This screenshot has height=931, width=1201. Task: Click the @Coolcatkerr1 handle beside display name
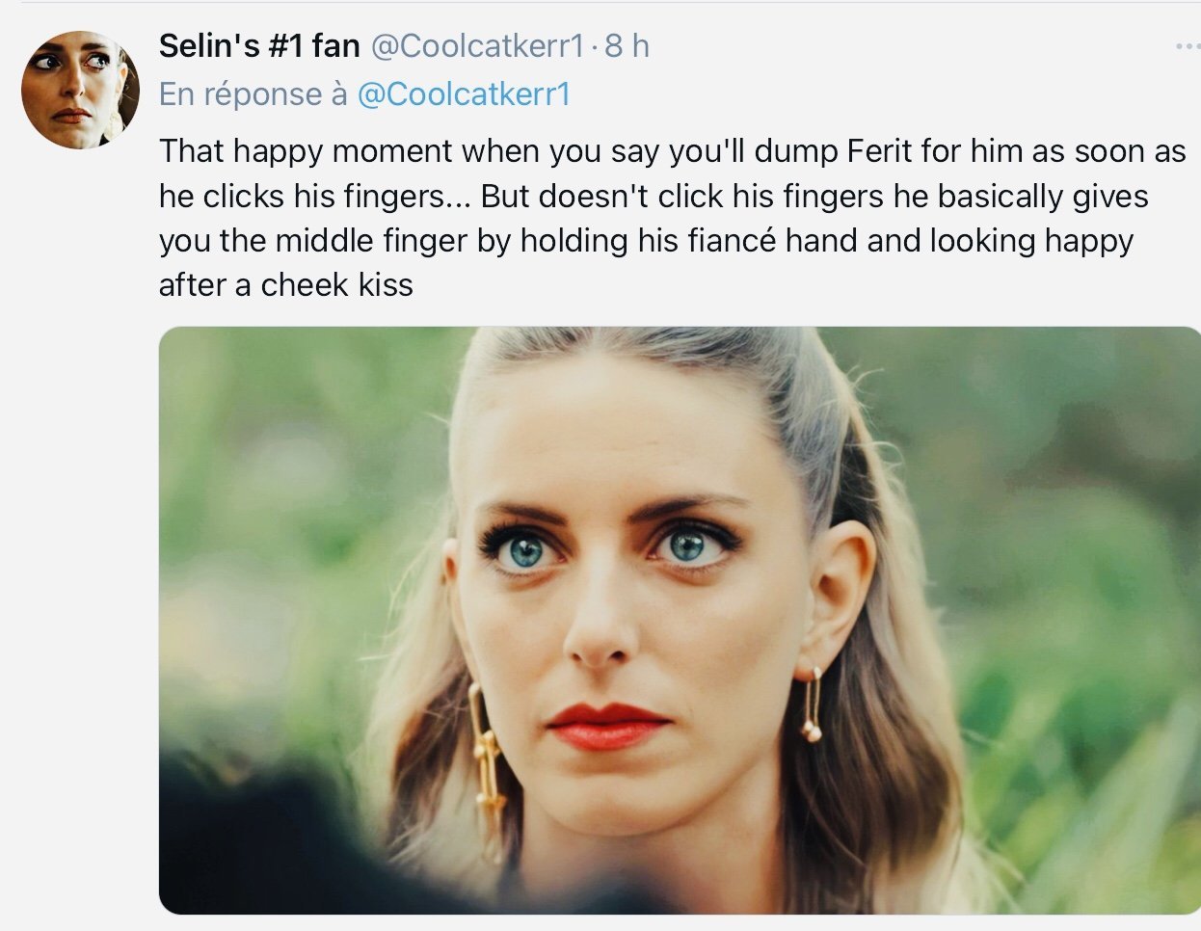pyautogui.click(x=478, y=45)
